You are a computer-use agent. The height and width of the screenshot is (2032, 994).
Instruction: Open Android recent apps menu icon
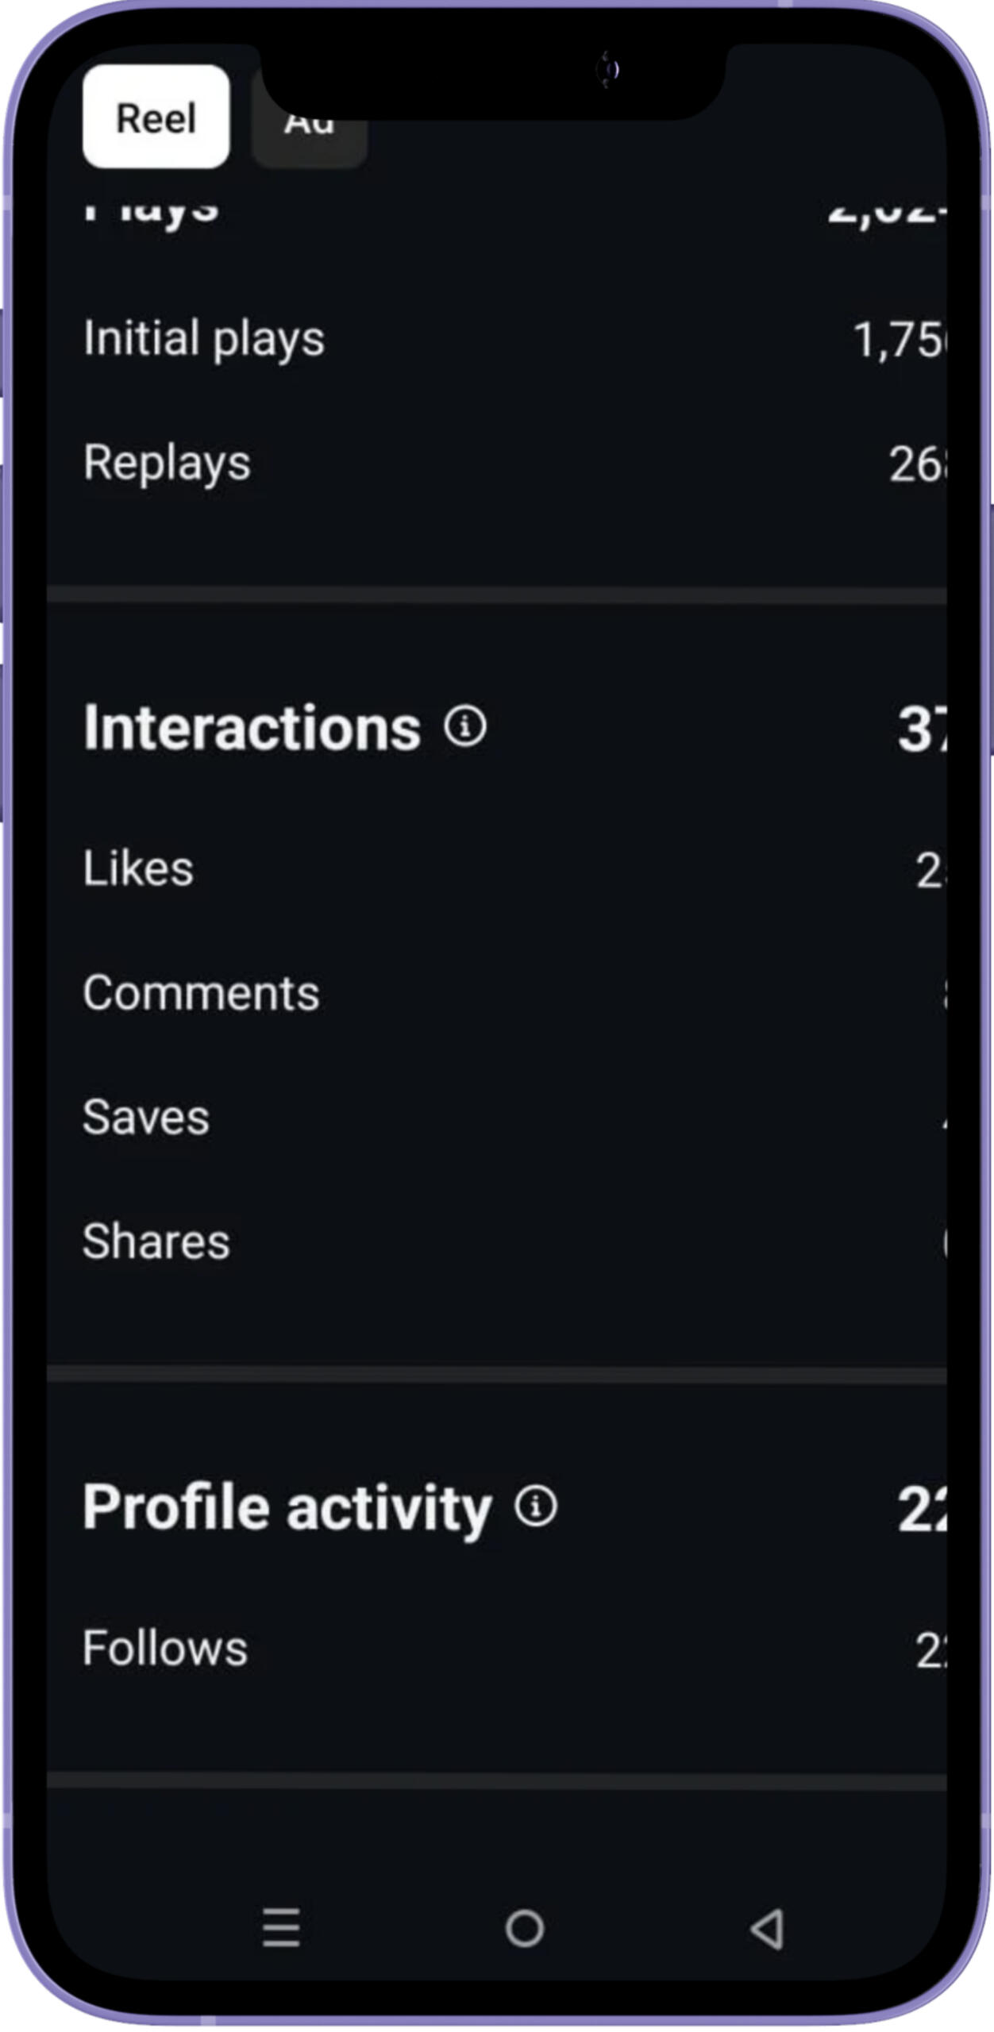(281, 1928)
